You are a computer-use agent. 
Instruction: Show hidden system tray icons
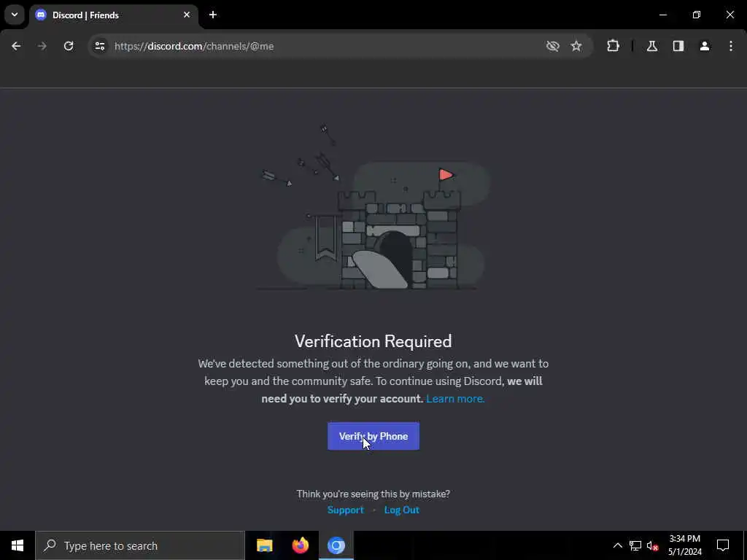pos(617,545)
